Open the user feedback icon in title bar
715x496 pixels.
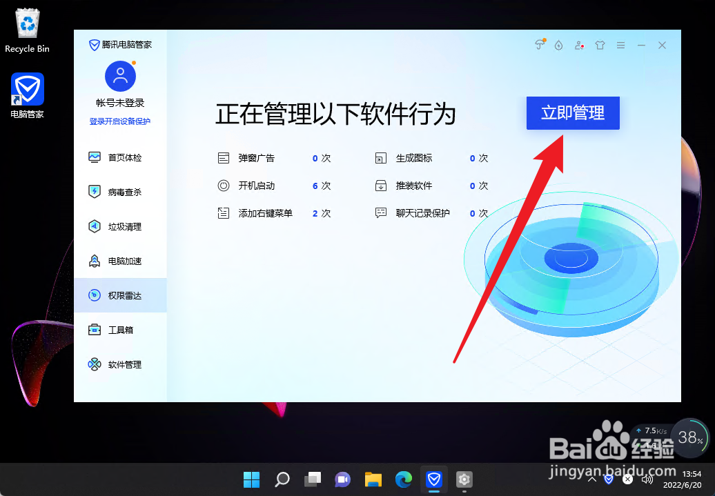[579, 45]
